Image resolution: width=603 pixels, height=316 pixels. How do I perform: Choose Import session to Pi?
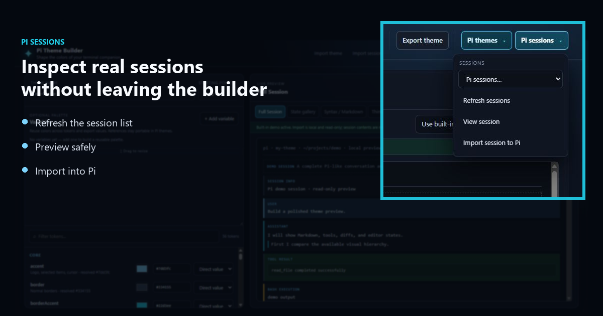pyautogui.click(x=510, y=142)
